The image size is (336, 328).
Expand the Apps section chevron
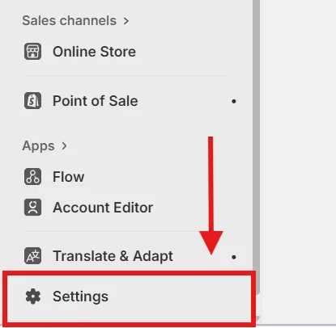64,146
